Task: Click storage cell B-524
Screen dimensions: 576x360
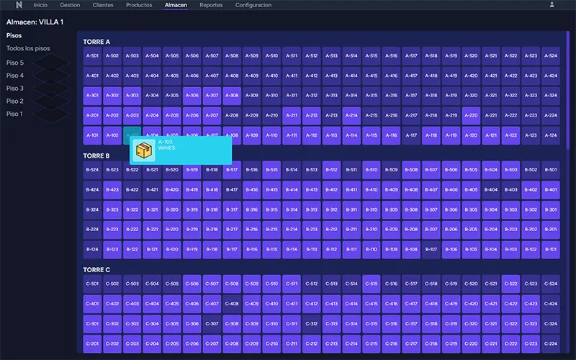Action: click(92, 170)
